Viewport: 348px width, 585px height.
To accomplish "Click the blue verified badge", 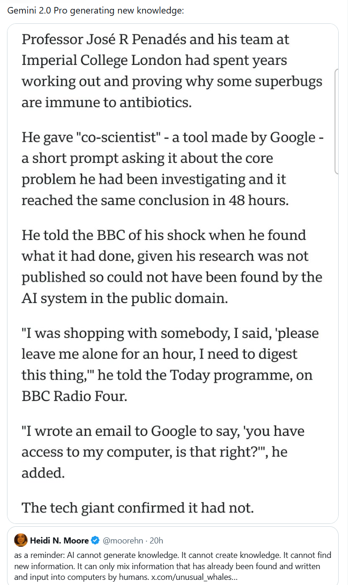I will [95, 541].
